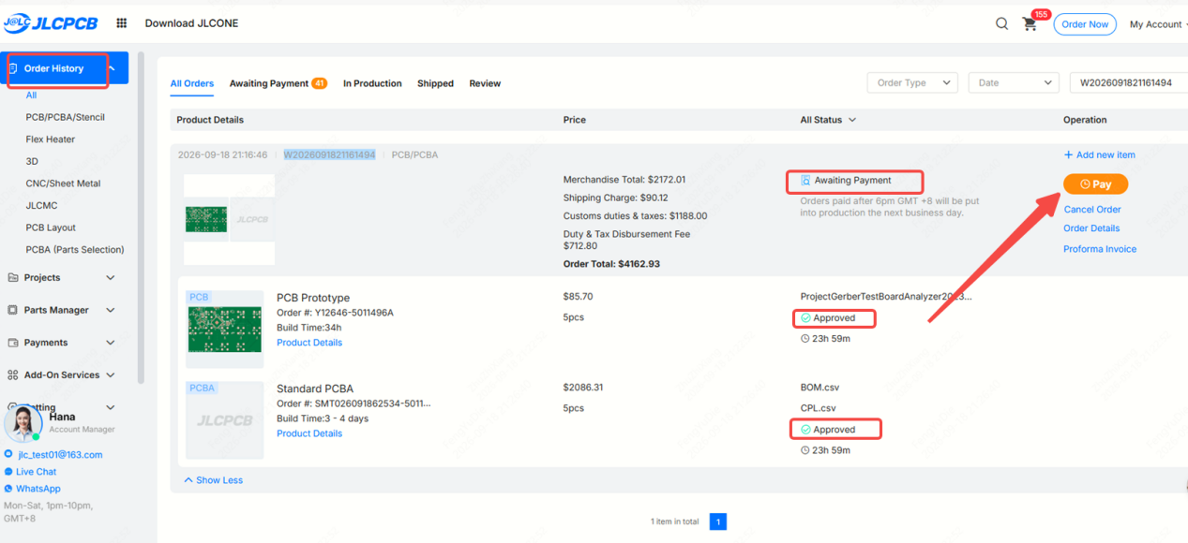The width and height of the screenshot is (1188, 543).
Task: Open the Date dropdown
Action: coord(1014,82)
